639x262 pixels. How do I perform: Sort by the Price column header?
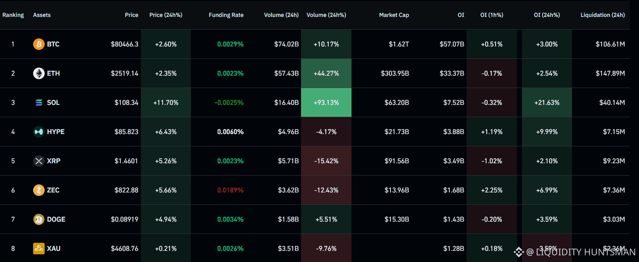coord(132,15)
